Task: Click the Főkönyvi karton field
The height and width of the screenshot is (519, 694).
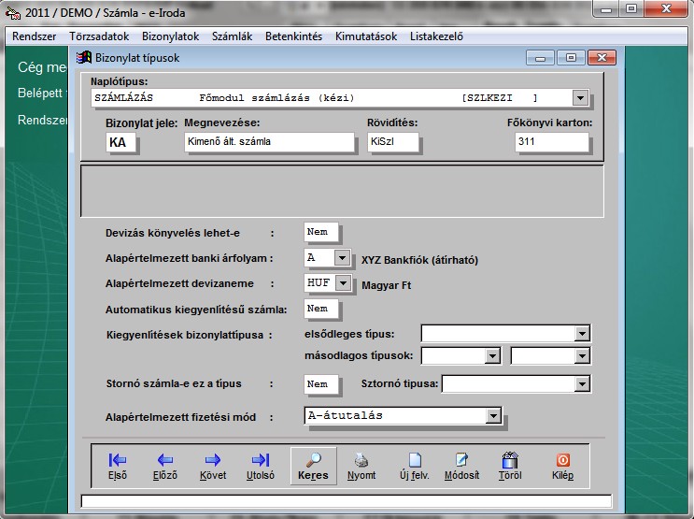Action: click(551, 142)
